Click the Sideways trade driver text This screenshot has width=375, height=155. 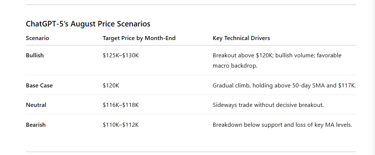[268, 105]
